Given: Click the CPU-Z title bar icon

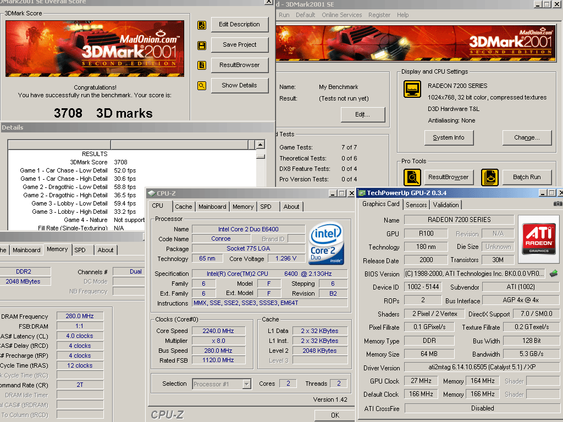Looking at the screenshot, I should [x=152, y=193].
